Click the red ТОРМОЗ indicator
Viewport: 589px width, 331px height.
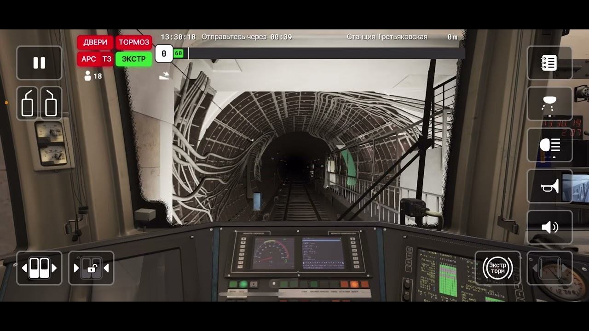[134, 42]
